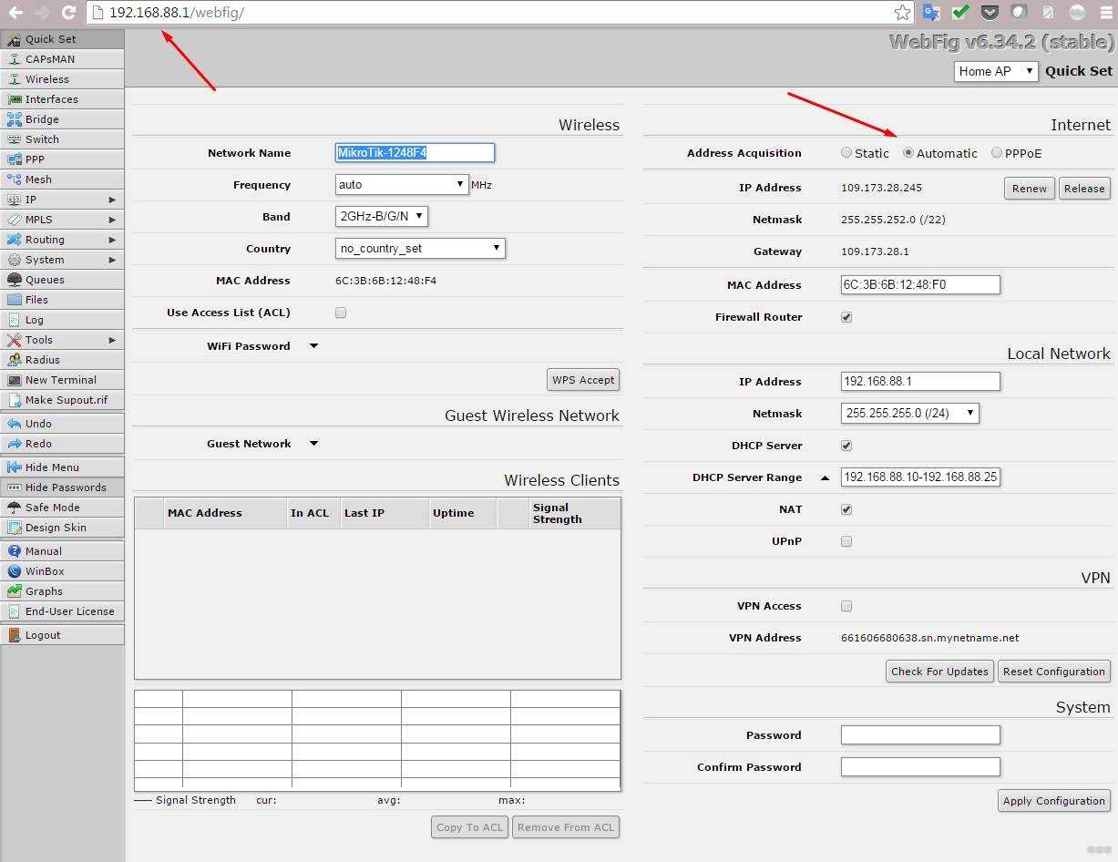Viewport: 1118px width, 862px height.
Task: Expand the WiFi Password section
Action: 313,346
